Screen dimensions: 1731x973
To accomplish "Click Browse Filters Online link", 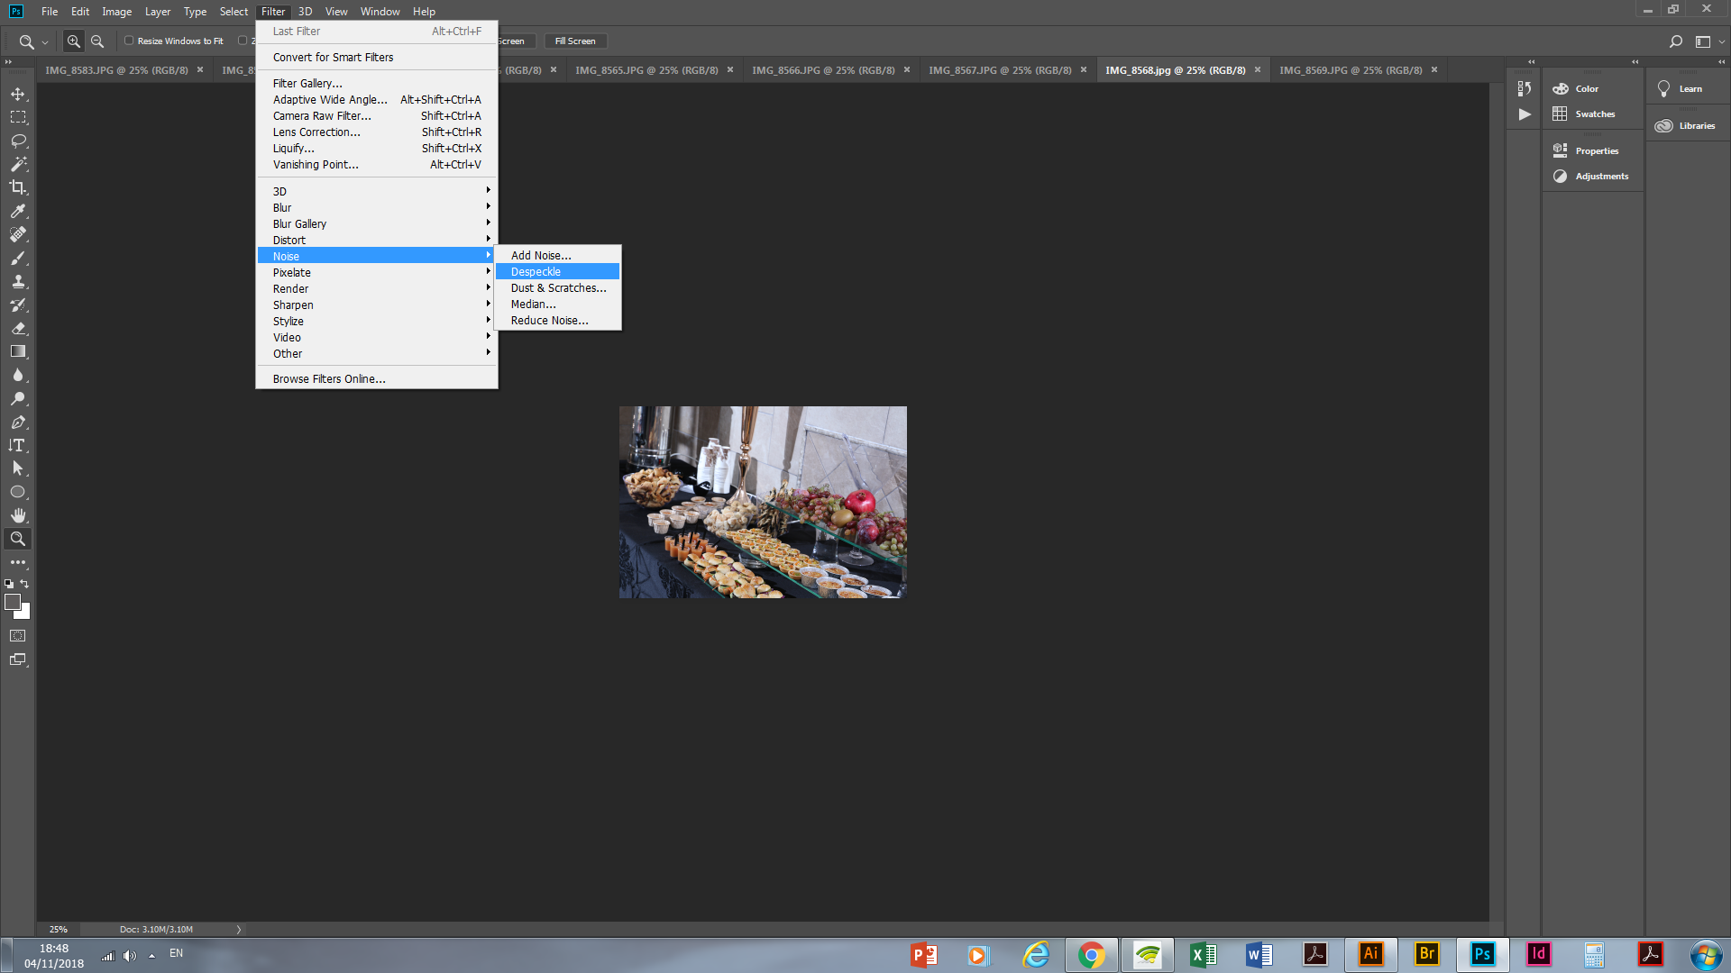I will click(x=329, y=379).
